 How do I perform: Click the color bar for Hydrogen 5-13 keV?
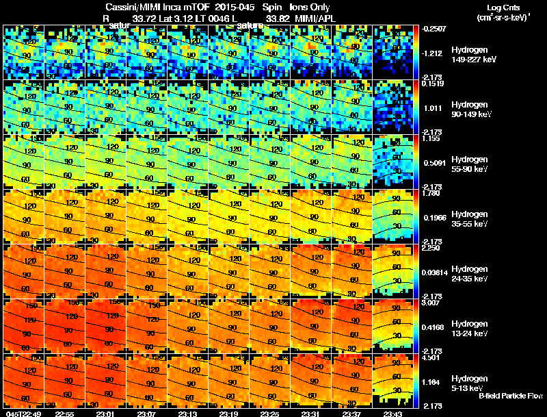416,381
